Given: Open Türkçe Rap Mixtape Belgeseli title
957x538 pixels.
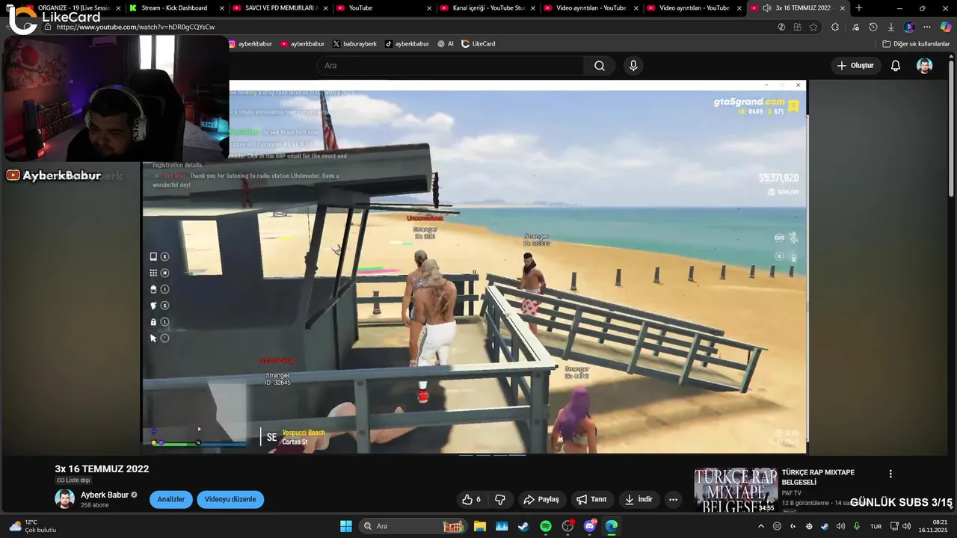Looking at the screenshot, I should point(818,477).
